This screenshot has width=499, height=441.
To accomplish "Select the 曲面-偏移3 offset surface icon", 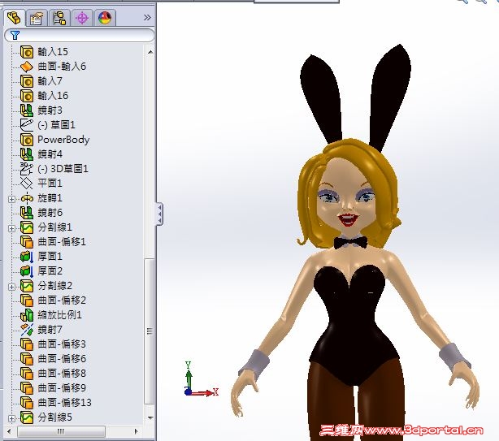I will click(x=27, y=344).
